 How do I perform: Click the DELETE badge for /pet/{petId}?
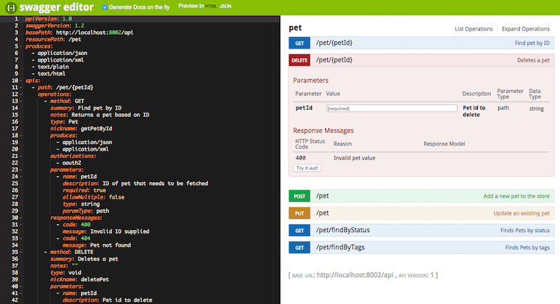(300, 60)
